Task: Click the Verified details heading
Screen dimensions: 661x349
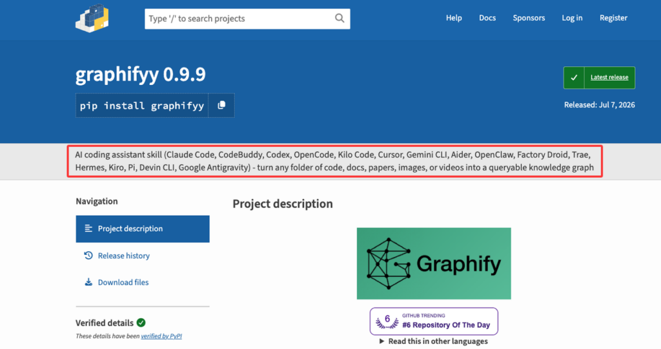Action: pyautogui.click(x=105, y=323)
